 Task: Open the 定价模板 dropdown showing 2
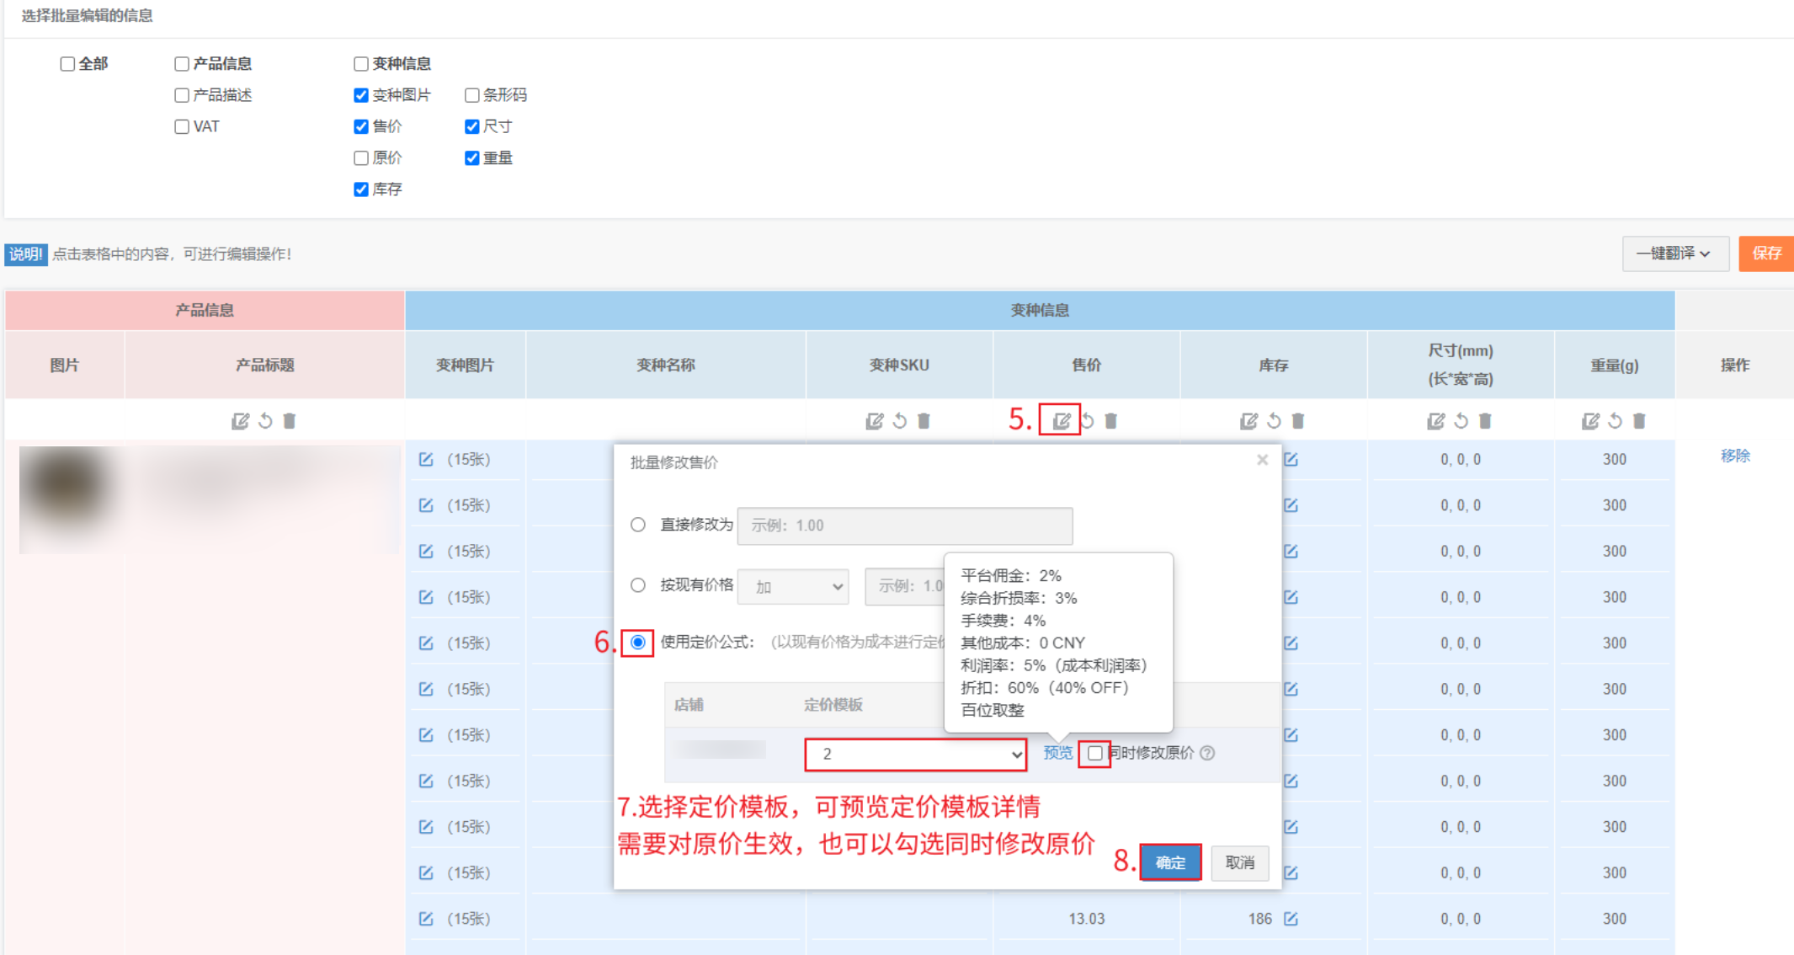[915, 754]
